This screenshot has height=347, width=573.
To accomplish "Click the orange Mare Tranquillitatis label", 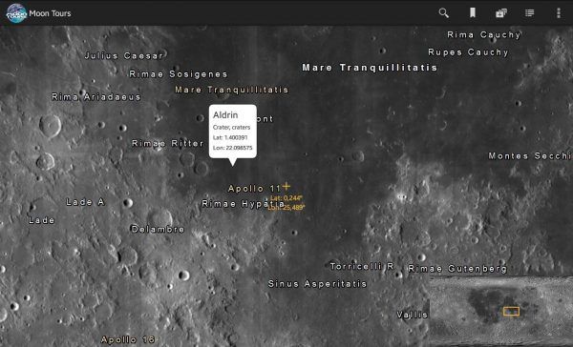I will click(x=232, y=90).
